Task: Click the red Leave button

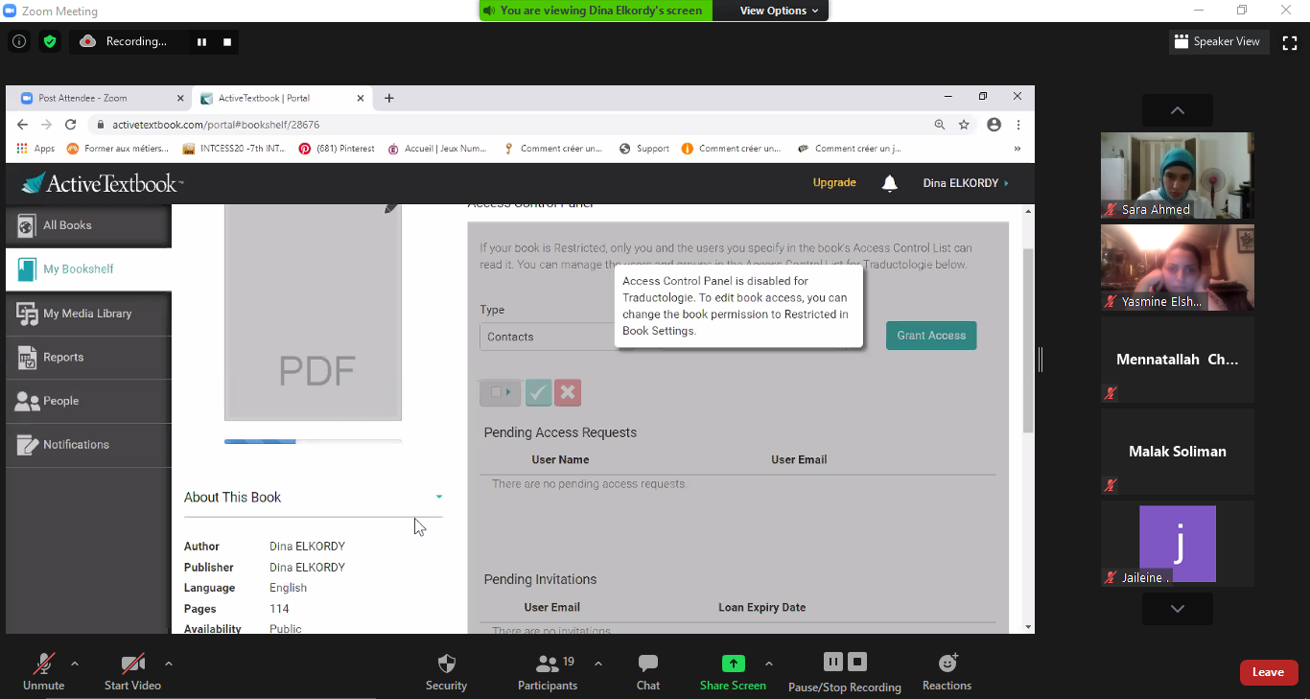Action: (1268, 672)
